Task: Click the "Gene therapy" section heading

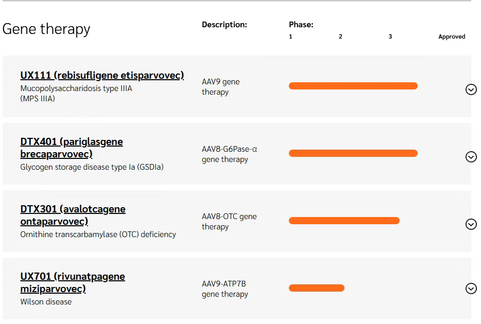Action: coord(46,29)
